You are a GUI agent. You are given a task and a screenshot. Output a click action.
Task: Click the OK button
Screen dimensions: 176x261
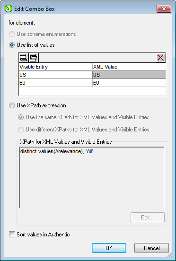[x=109, y=248]
